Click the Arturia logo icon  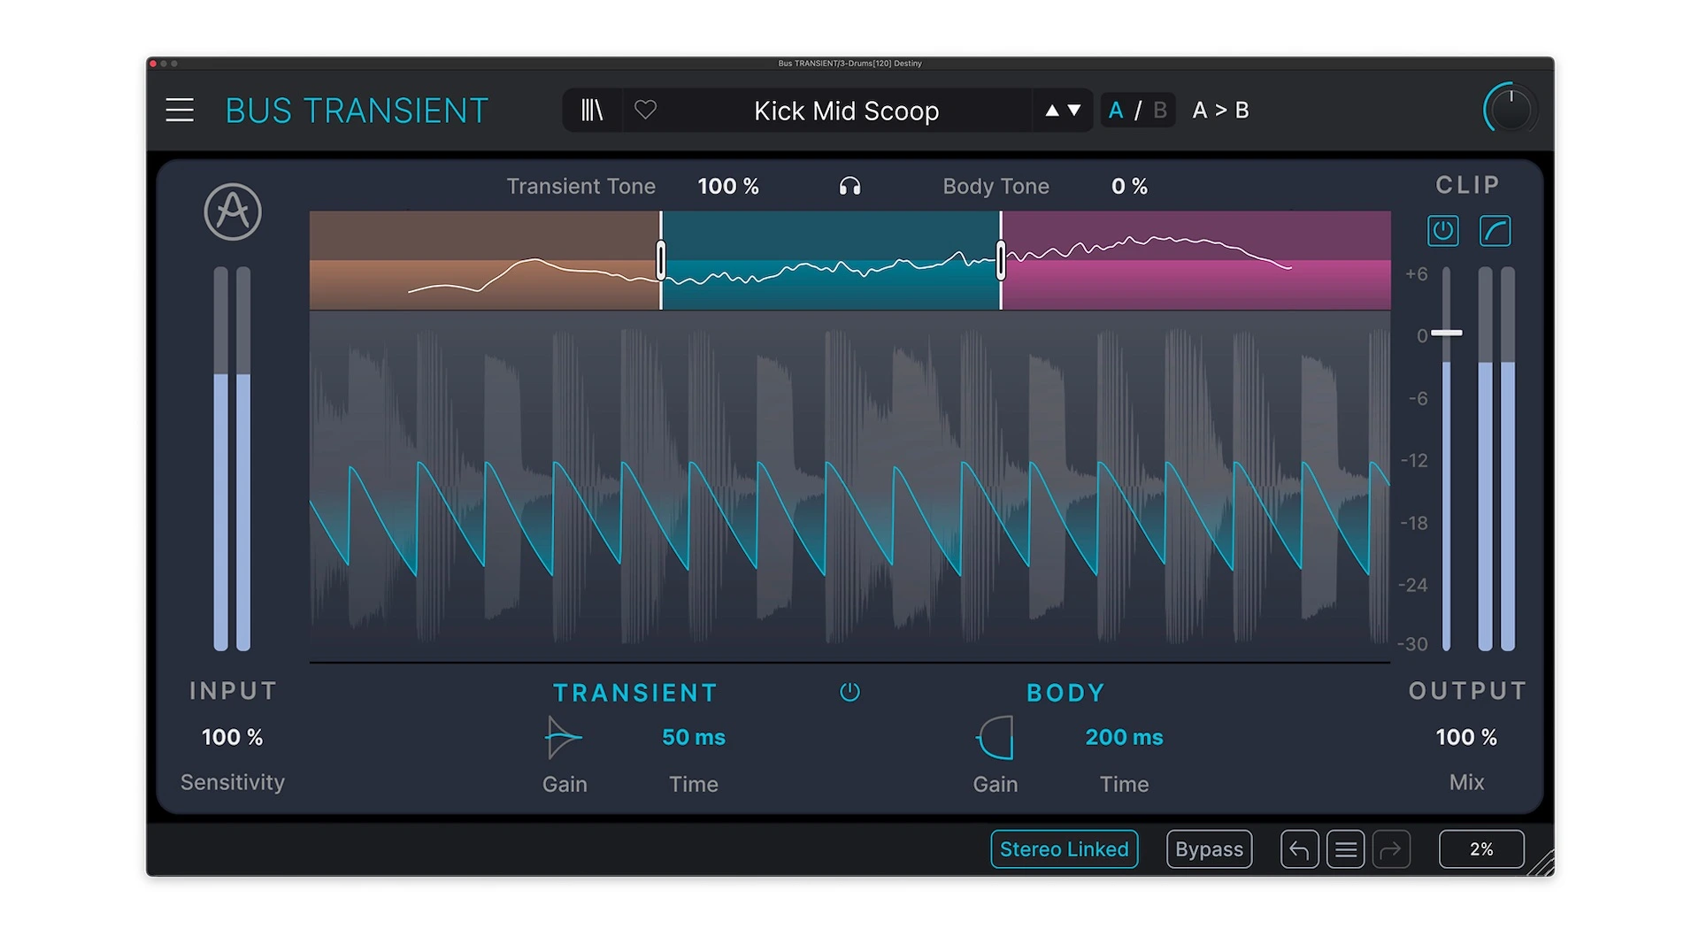[x=233, y=212]
